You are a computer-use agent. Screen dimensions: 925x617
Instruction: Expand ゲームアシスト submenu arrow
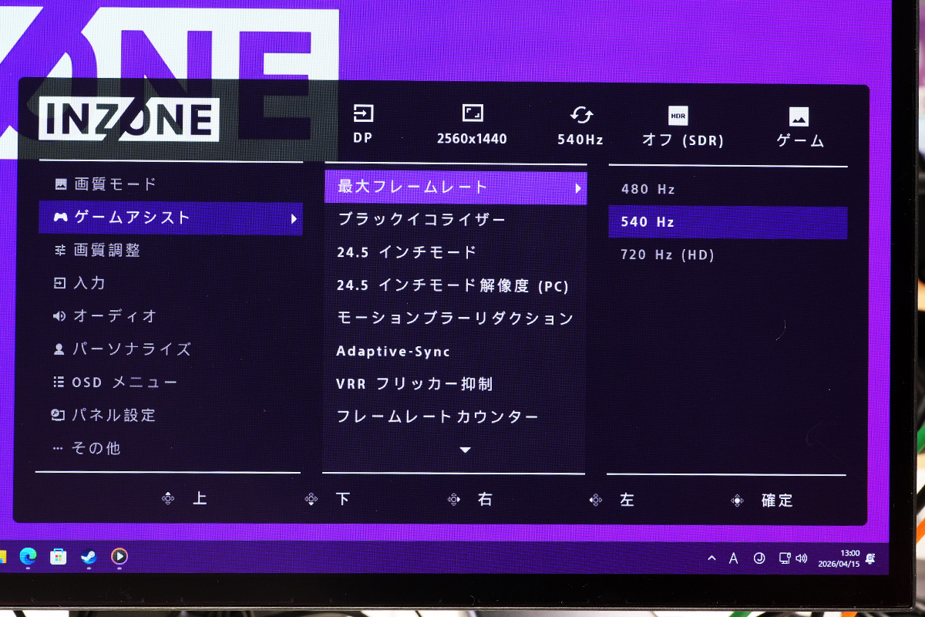(x=294, y=219)
